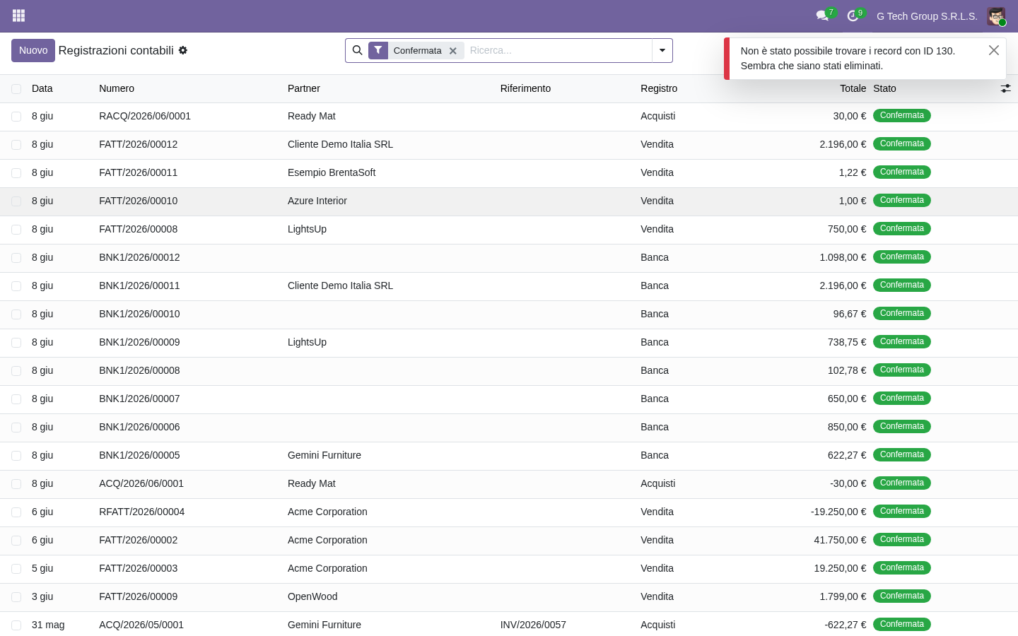Click the search magnifier icon

tap(357, 50)
